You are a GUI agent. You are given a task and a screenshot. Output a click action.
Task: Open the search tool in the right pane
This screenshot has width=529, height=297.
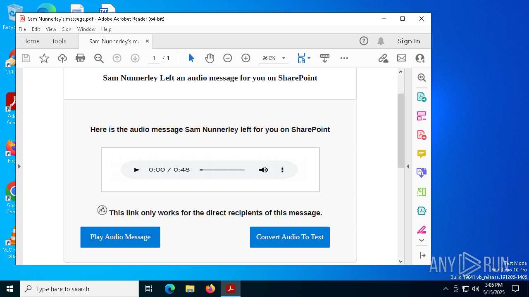[x=422, y=78]
